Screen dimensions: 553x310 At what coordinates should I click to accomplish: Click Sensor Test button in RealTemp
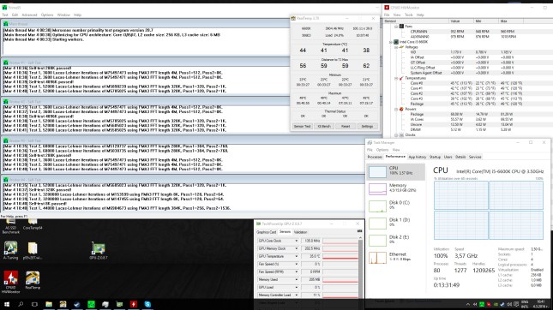point(303,126)
